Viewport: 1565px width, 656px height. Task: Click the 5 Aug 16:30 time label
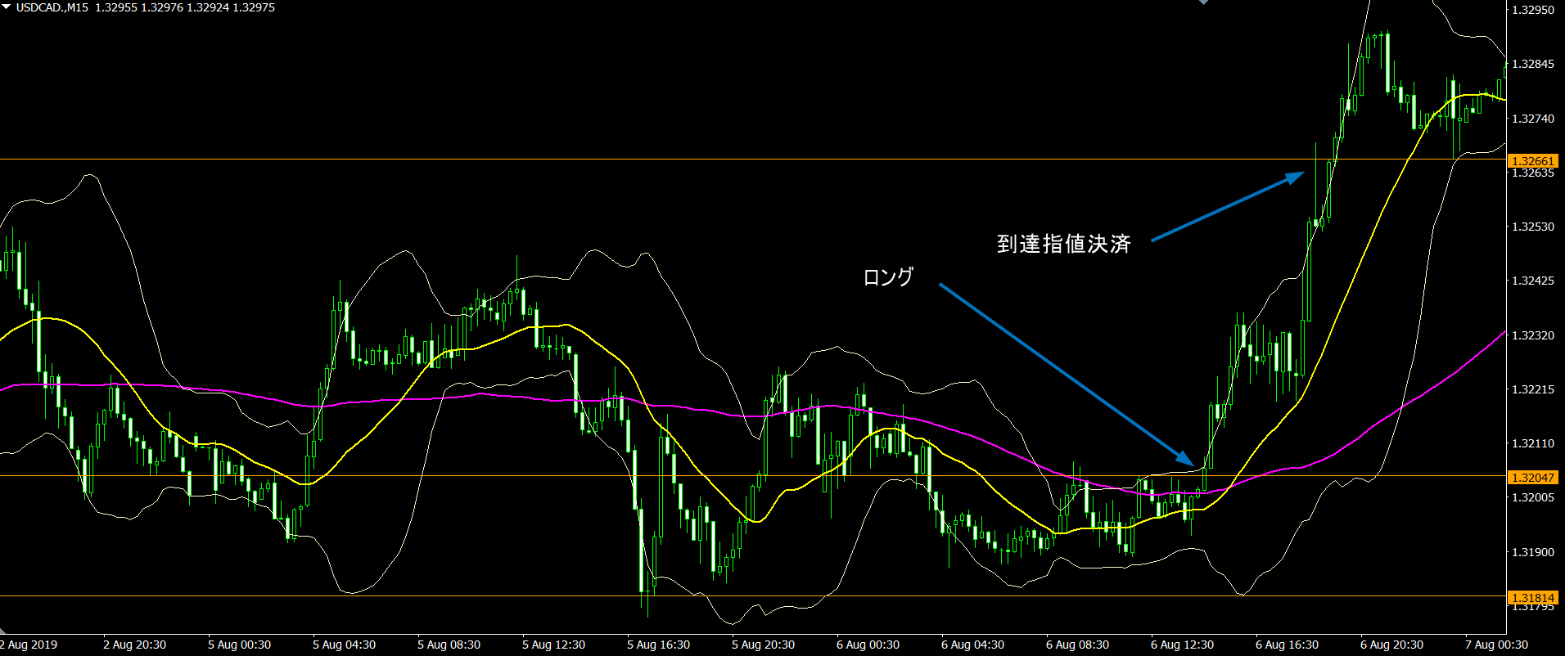658,645
